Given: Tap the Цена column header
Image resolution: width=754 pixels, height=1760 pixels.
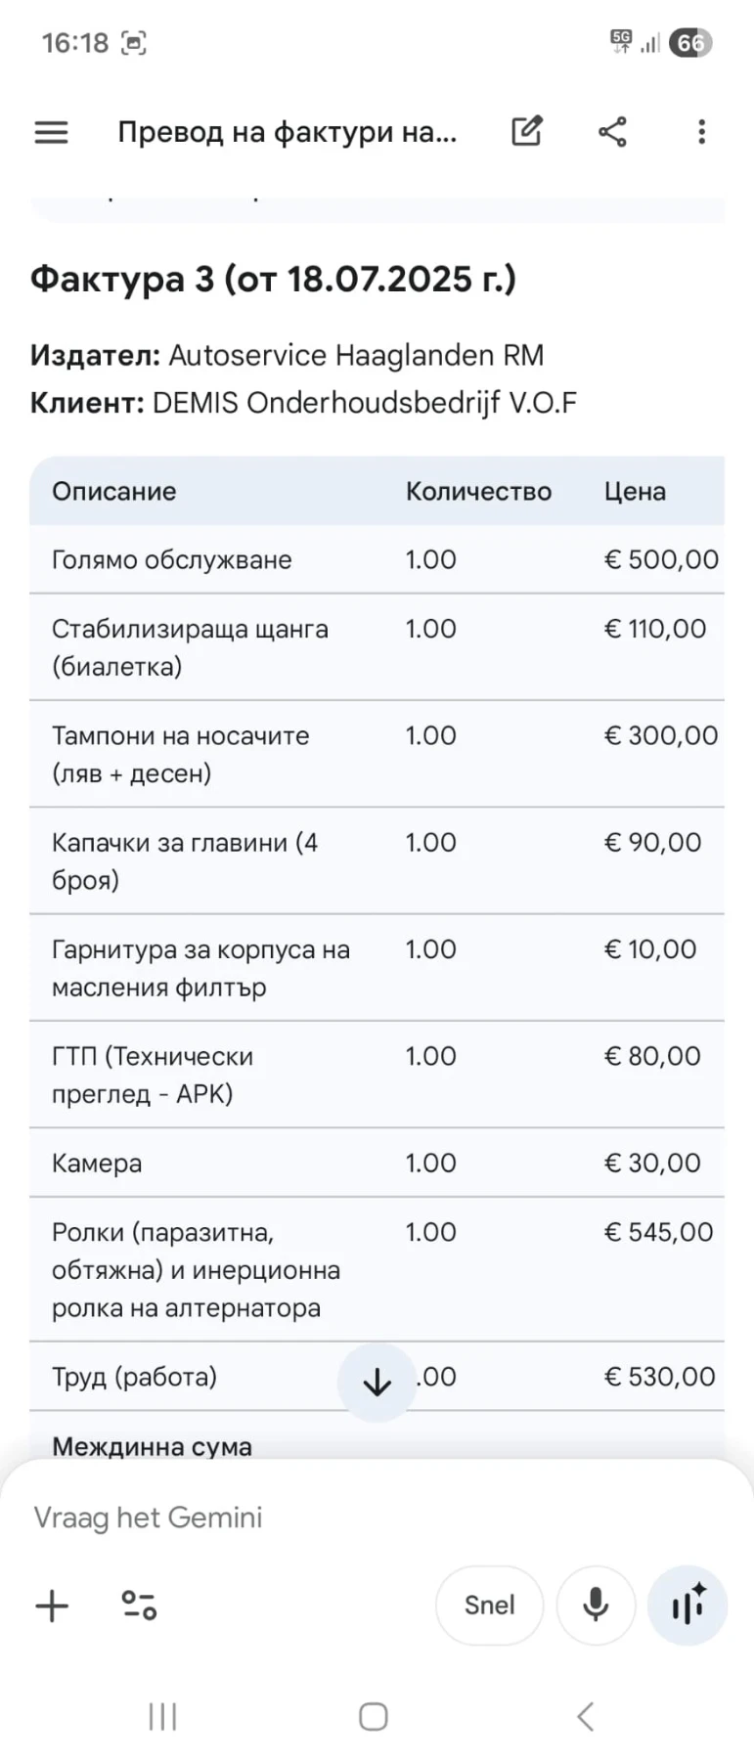Looking at the screenshot, I should coord(635,491).
